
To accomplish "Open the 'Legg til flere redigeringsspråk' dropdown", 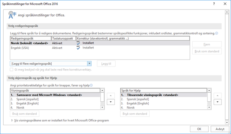I will tap(51, 64).
